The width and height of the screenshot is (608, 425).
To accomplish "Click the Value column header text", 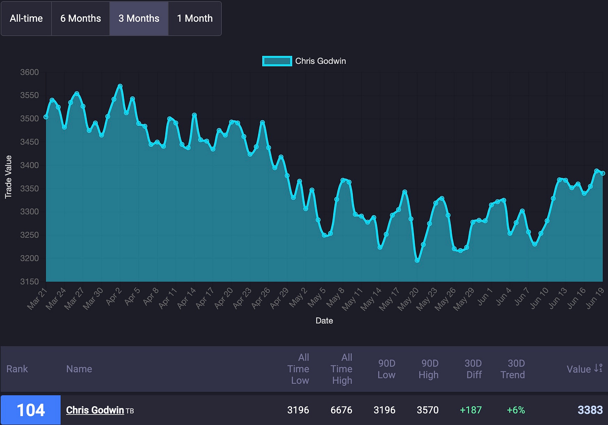I will click(579, 369).
